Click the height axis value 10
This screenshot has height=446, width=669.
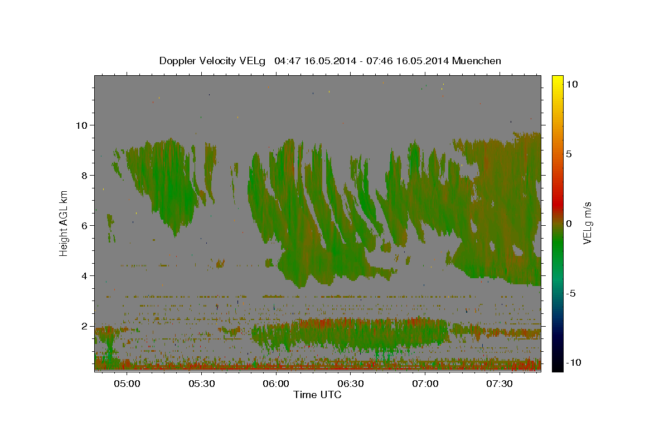[x=83, y=125]
